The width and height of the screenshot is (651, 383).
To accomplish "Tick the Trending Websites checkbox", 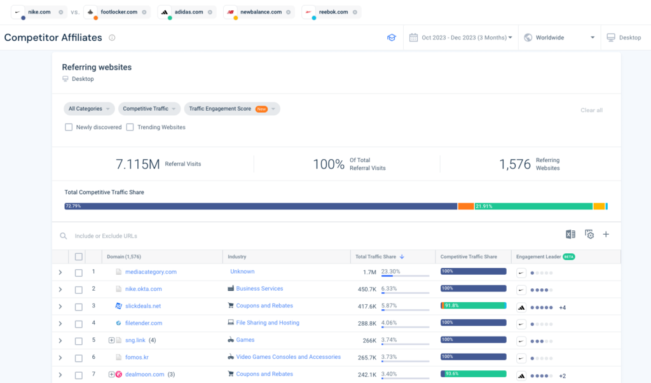I will tap(130, 127).
